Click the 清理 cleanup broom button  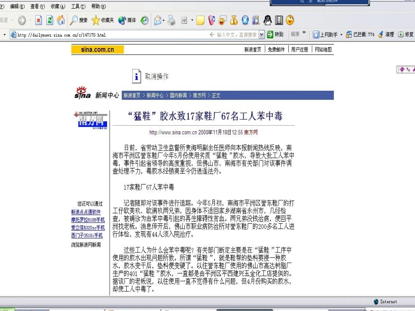[386, 34]
